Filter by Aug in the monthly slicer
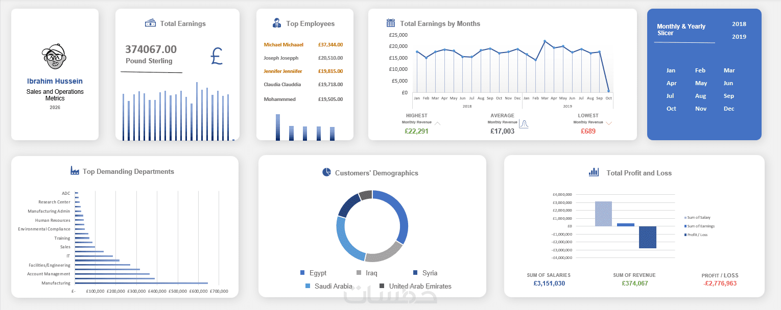This screenshot has width=781, height=310. pos(700,96)
